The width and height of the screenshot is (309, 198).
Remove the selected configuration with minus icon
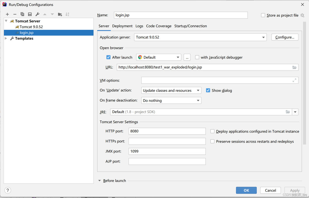15,14
